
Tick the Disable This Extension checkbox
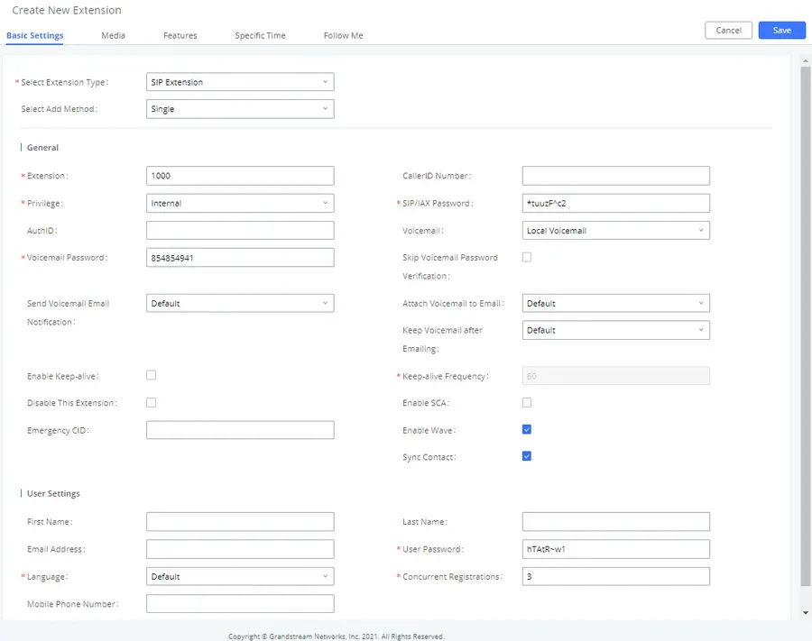point(152,402)
